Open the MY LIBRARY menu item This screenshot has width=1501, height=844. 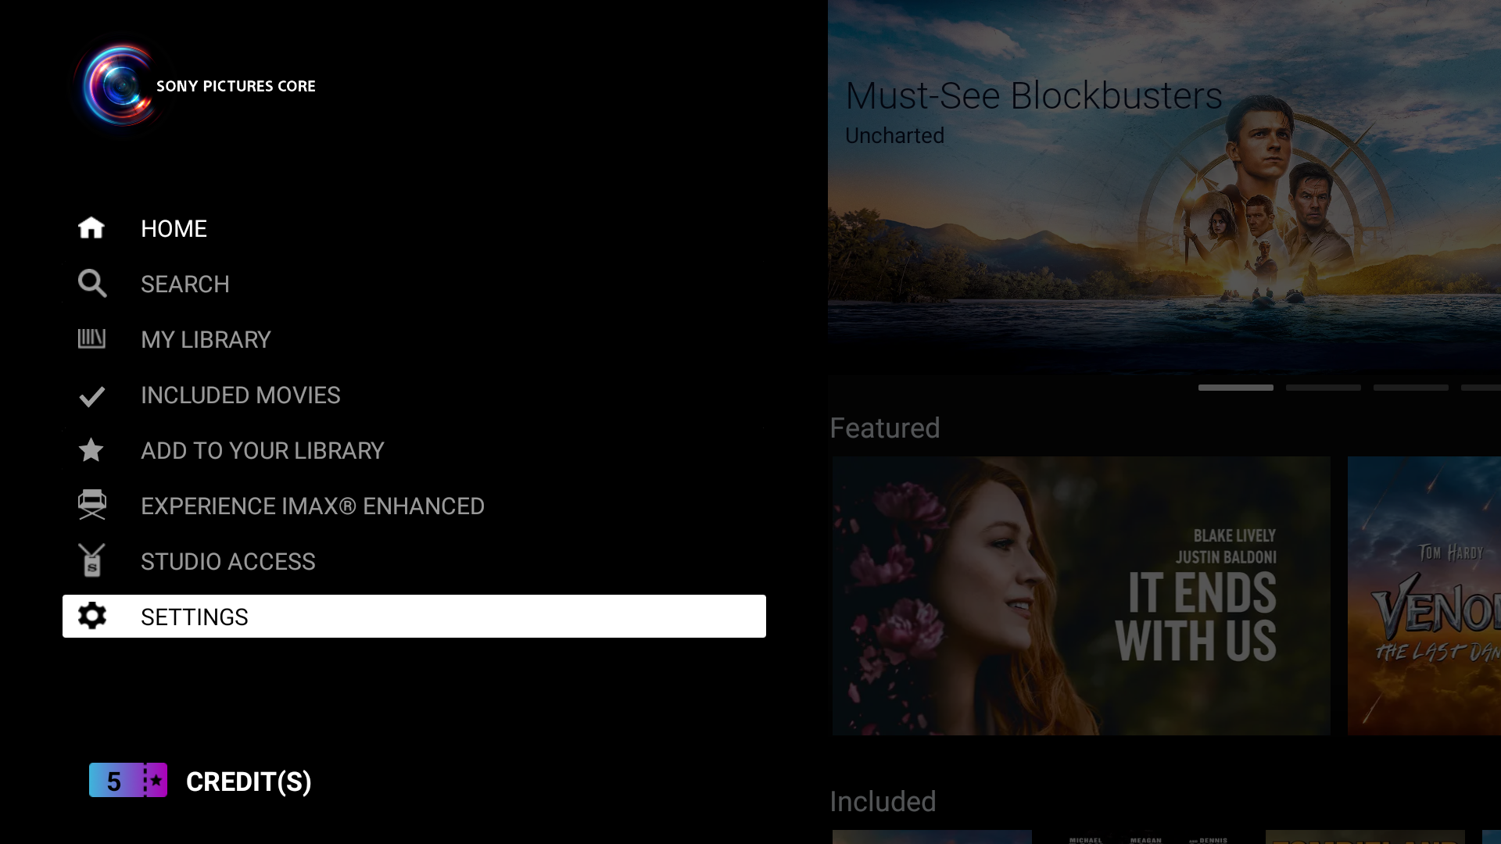point(206,340)
